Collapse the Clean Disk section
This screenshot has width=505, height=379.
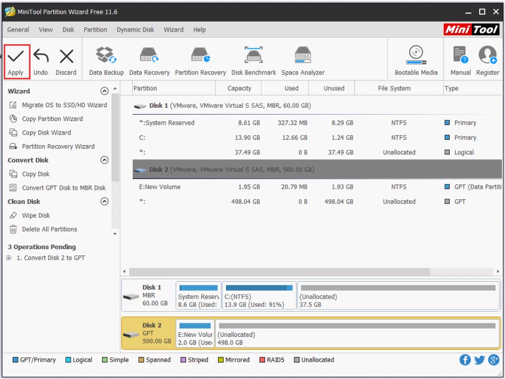click(x=104, y=201)
